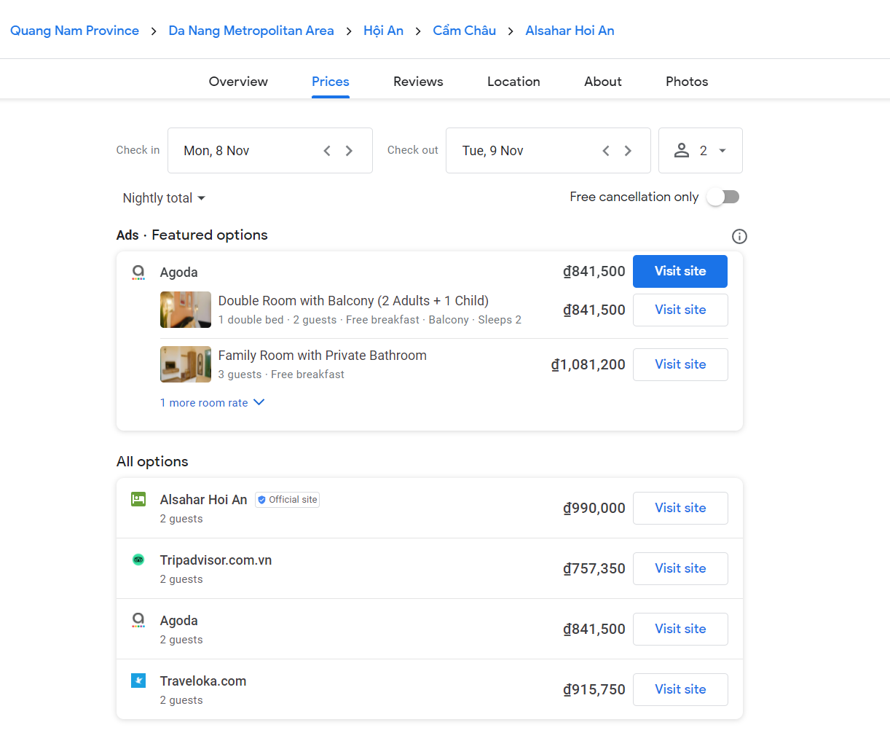The height and width of the screenshot is (741, 890).
Task: Expand 1 more room rate
Action: [212, 403]
